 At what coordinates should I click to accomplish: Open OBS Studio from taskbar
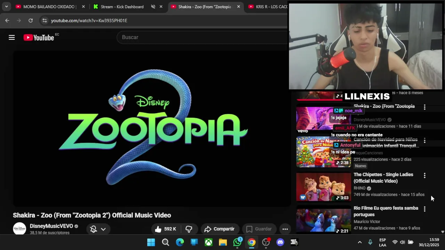pyautogui.click(x=266, y=242)
